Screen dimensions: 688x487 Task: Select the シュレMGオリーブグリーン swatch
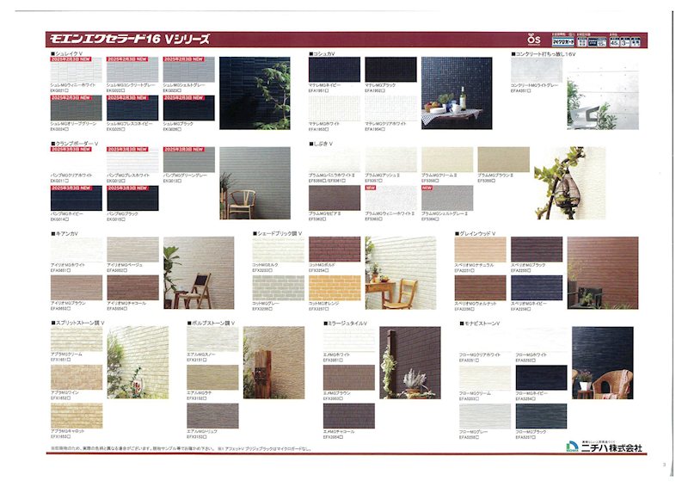click(x=77, y=108)
